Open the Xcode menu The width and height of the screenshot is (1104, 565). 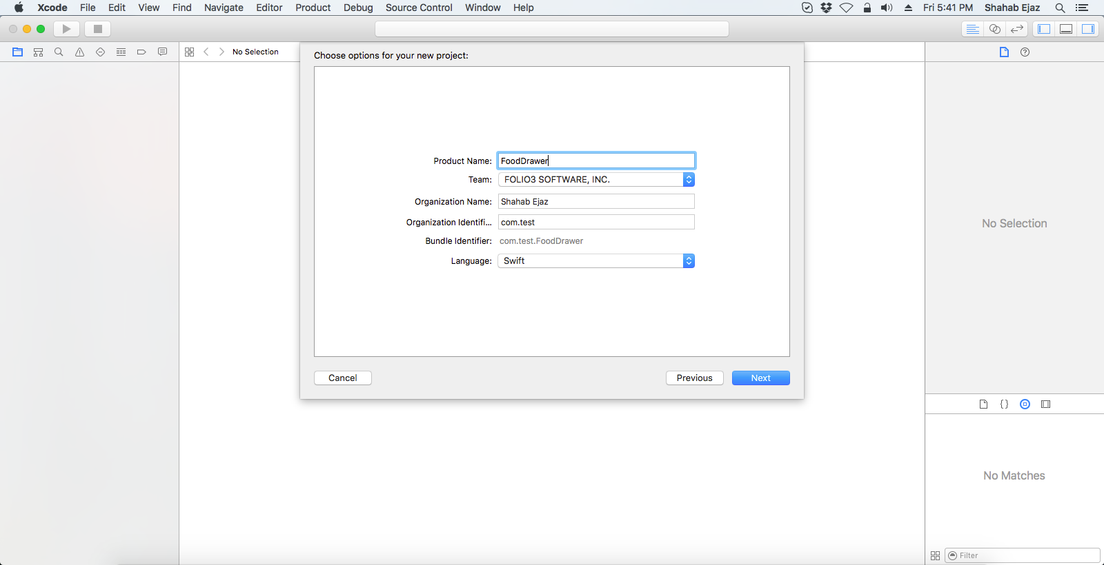coord(52,8)
